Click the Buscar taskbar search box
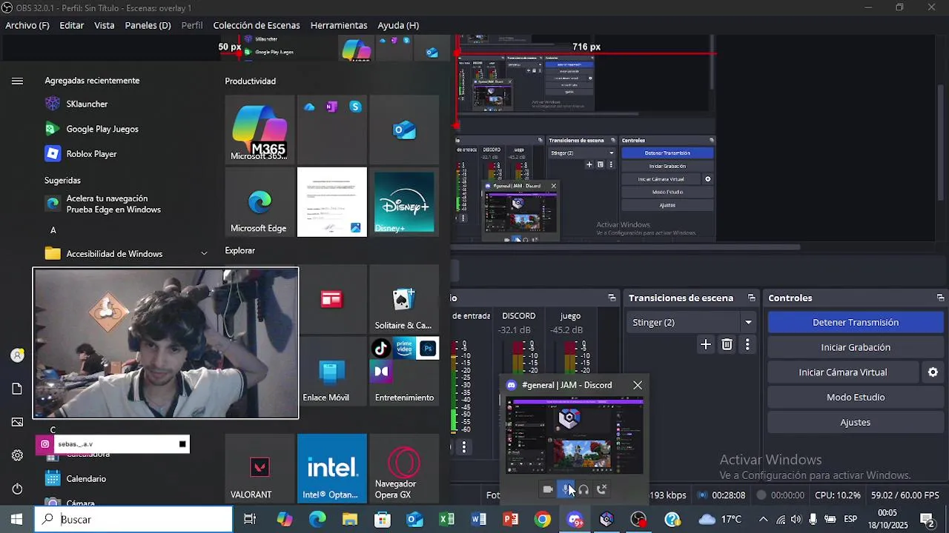949x533 pixels. 133,520
